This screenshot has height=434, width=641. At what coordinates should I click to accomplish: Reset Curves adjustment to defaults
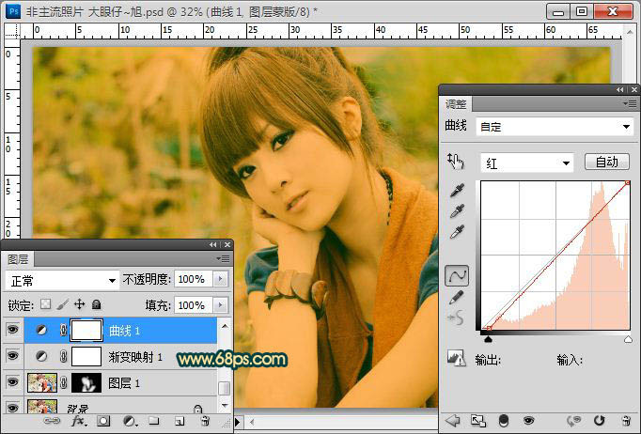point(599,420)
